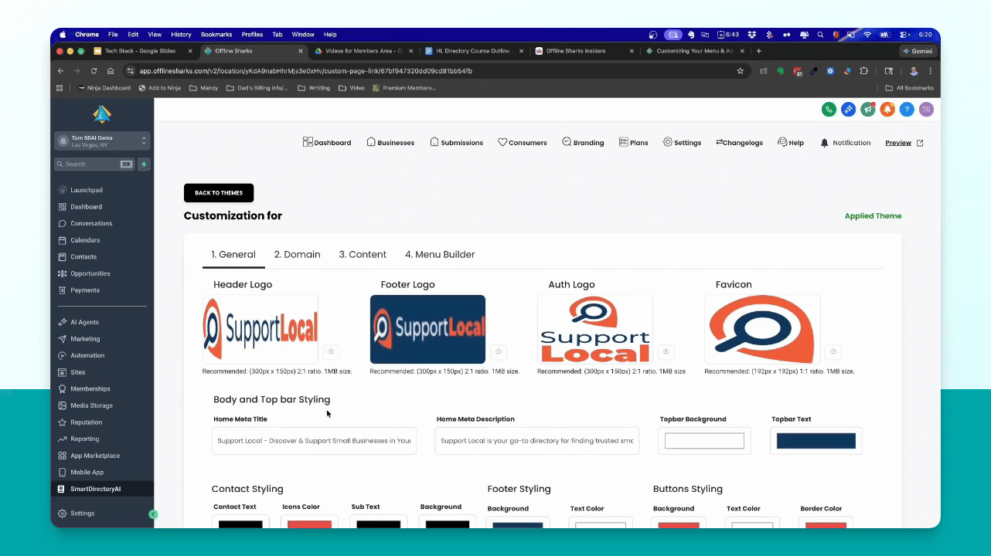Select the 1. General tab
The width and height of the screenshot is (991, 556).
[x=233, y=254]
